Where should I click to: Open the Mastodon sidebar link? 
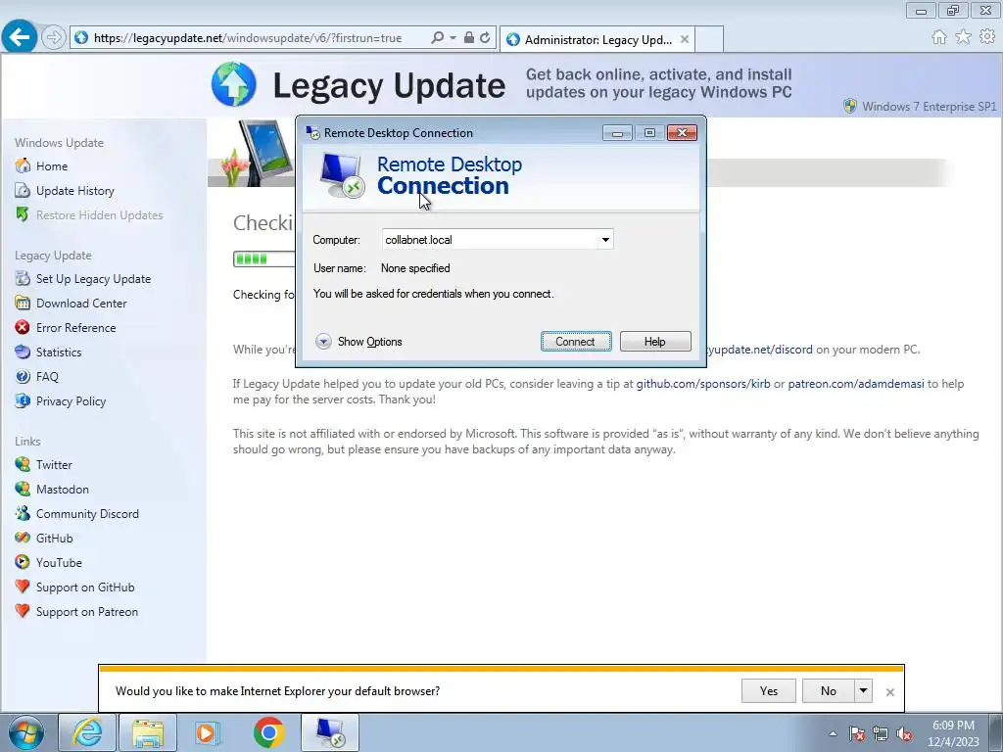pos(62,490)
